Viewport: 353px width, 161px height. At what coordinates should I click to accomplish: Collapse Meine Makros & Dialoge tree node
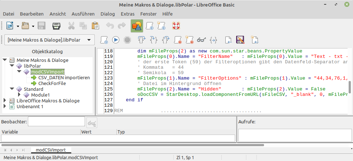[x=5, y=60]
